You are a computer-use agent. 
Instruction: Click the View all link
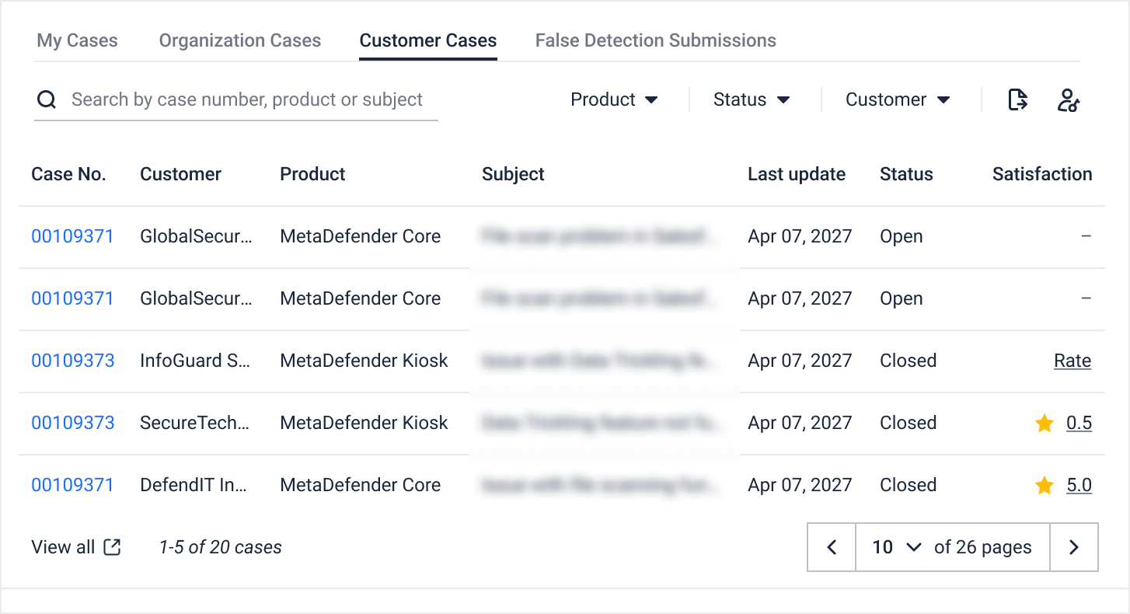tap(63, 547)
